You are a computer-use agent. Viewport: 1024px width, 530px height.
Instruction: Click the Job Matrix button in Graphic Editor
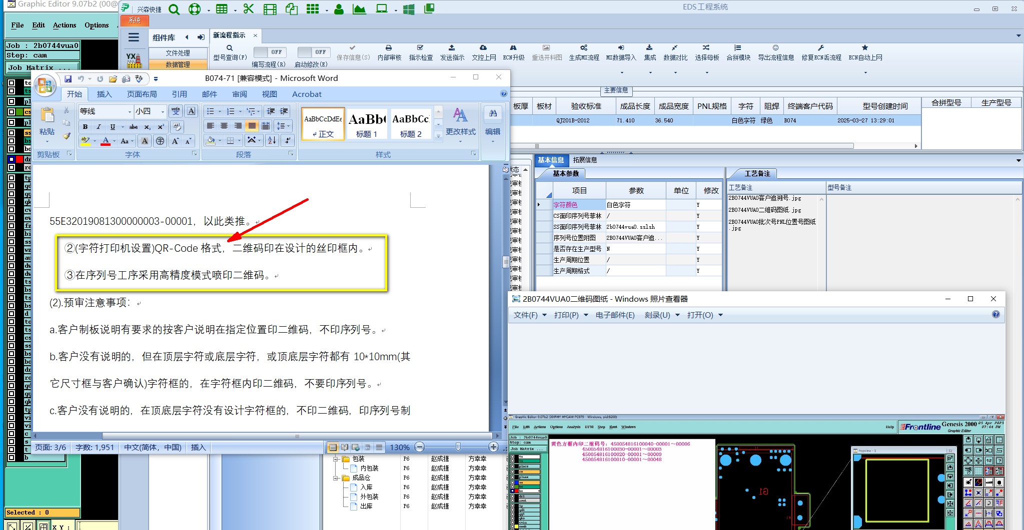pyautogui.click(x=43, y=67)
